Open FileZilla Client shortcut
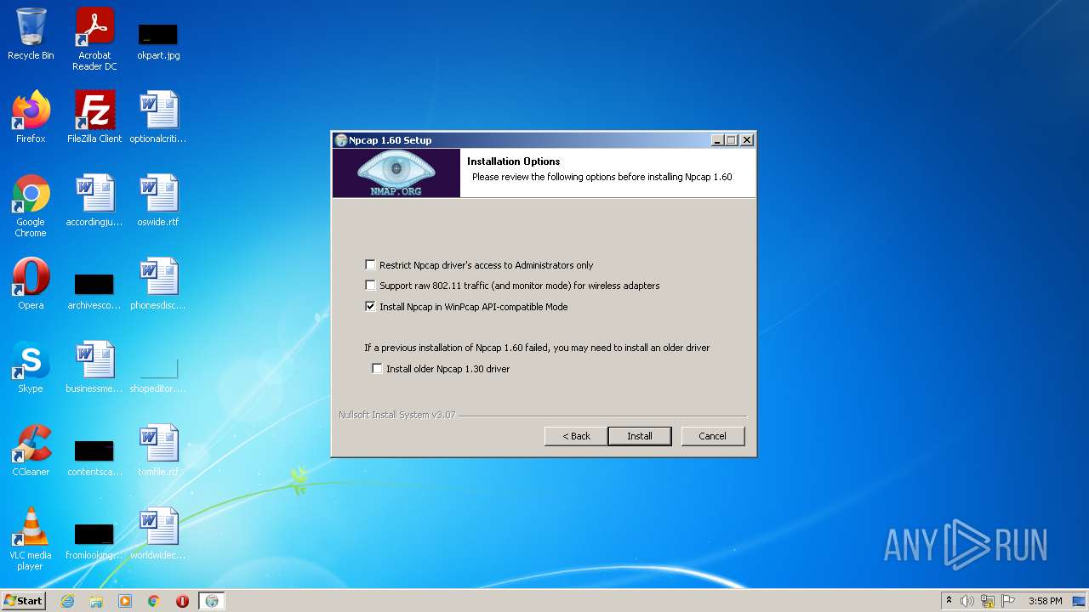Image resolution: width=1089 pixels, height=612 pixels. (94, 117)
